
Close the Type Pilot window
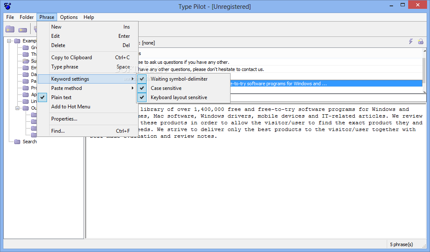418,5
